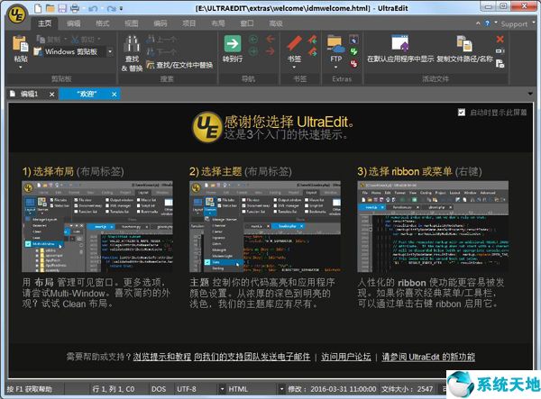Open 请参阅 UltraEdit 的新功能 link
This screenshot has height=399, width=541.
(428, 357)
